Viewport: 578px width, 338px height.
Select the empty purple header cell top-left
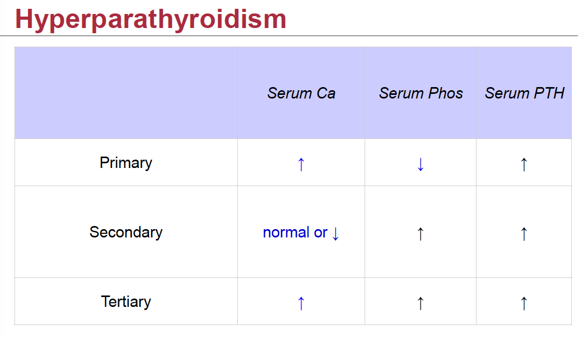pos(125,93)
